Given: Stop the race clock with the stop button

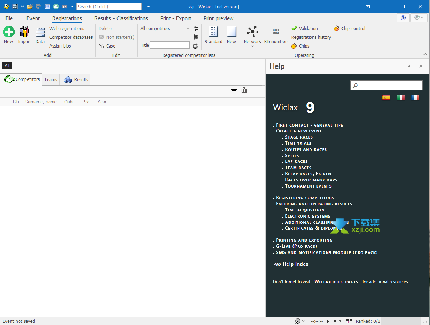Looking at the screenshot, I should (340, 321).
